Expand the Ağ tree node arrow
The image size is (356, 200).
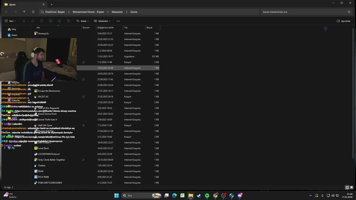click(4, 148)
